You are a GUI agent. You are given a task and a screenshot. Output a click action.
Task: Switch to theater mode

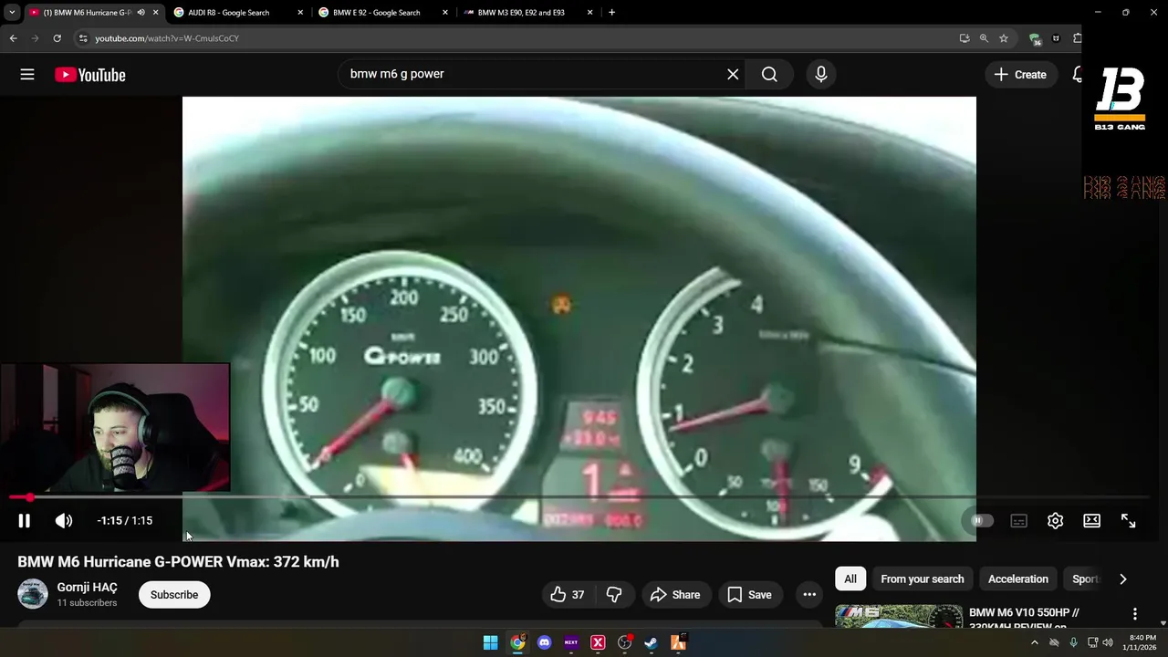[1091, 520]
